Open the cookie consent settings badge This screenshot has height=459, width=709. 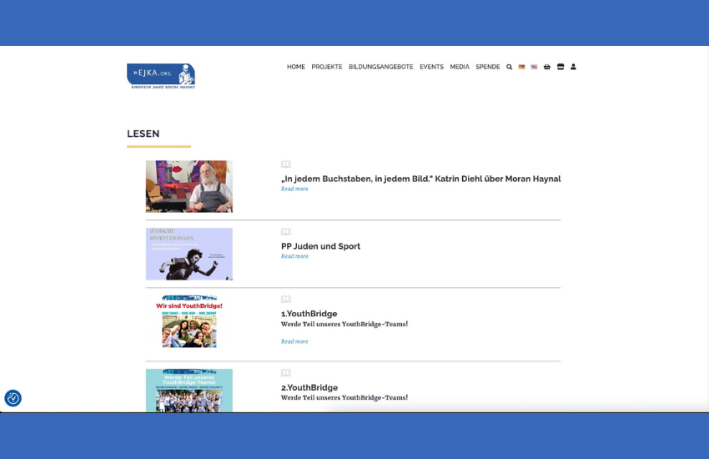(13, 398)
